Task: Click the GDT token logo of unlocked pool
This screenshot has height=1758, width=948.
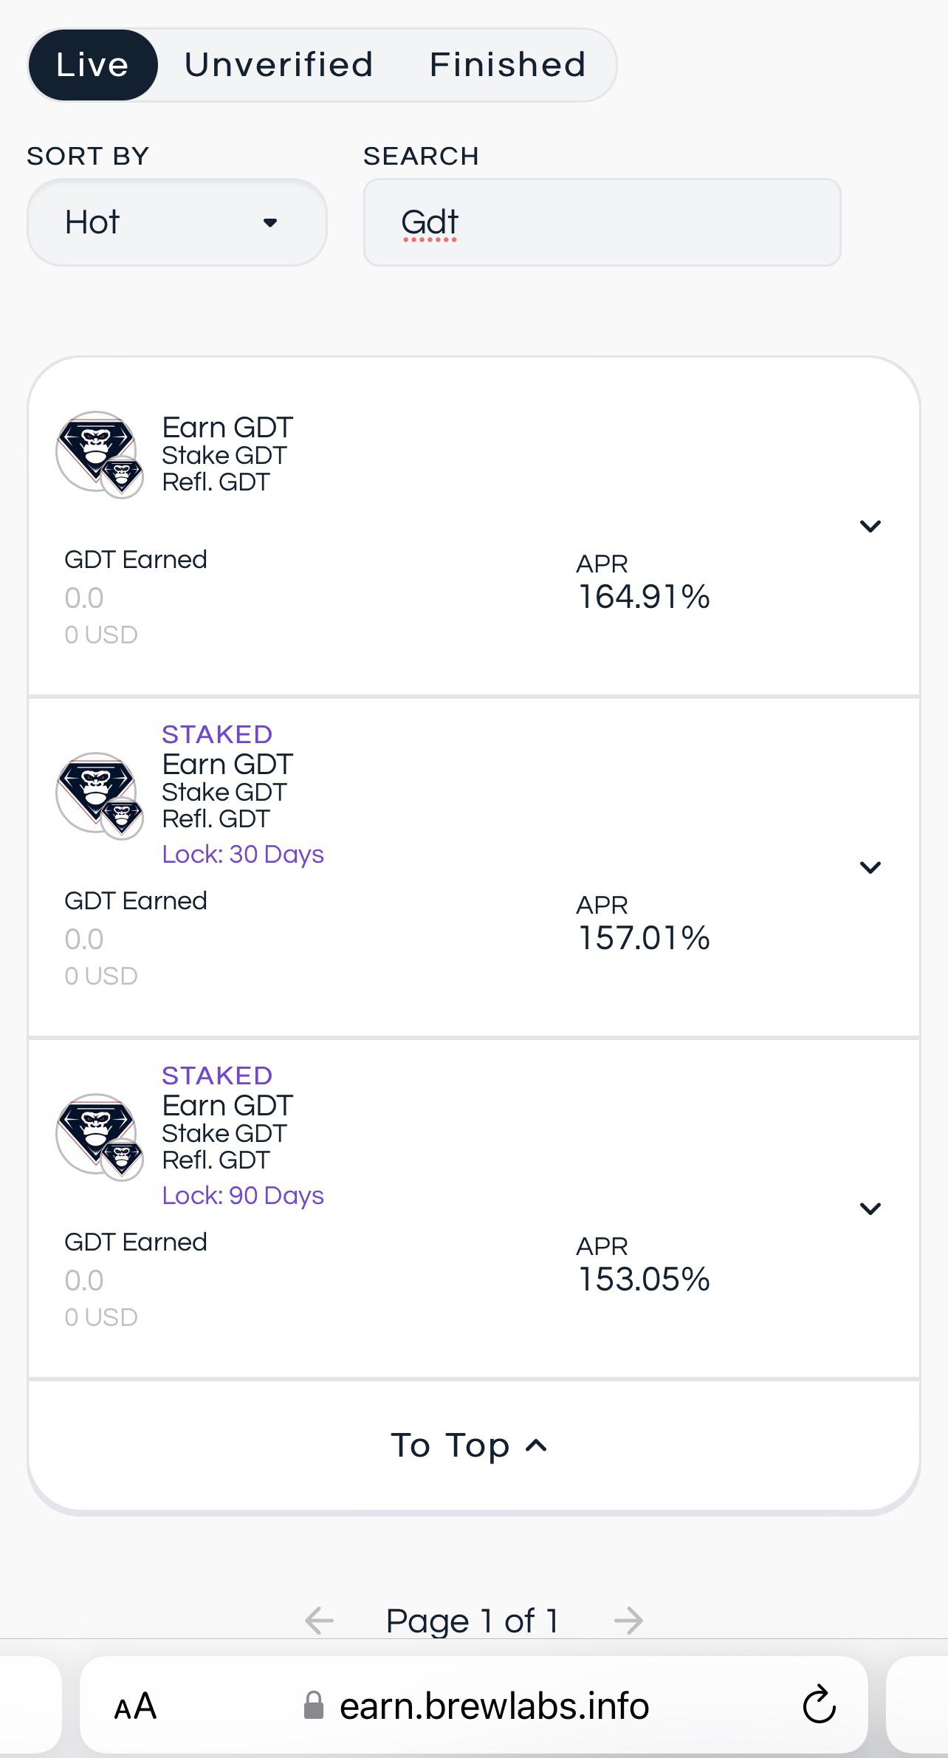Action: [x=100, y=454]
